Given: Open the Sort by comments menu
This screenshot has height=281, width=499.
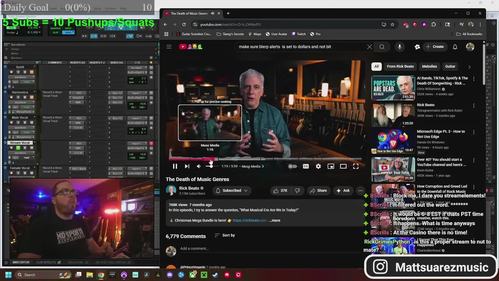Looking at the screenshot, I should (x=225, y=235).
